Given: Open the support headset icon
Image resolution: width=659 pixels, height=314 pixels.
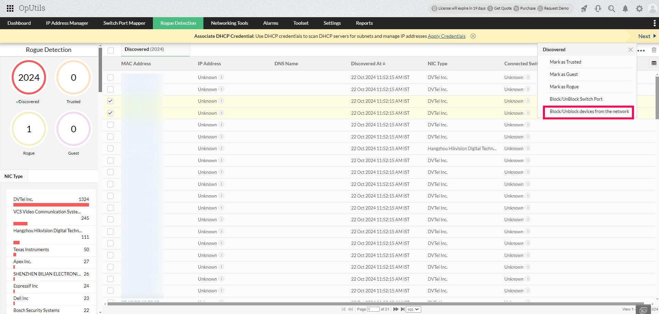Looking at the screenshot, I should pos(598,9).
